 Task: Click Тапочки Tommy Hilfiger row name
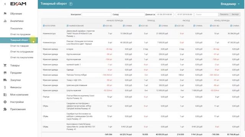tap(77, 75)
